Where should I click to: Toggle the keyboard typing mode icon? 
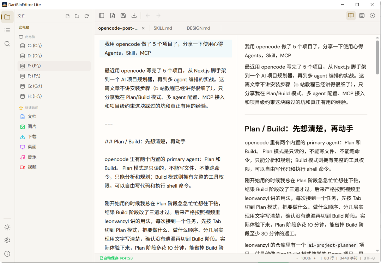pos(362,16)
